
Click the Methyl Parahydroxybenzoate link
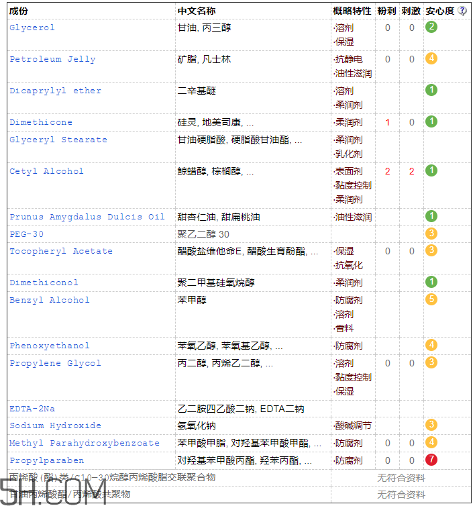click(85, 443)
